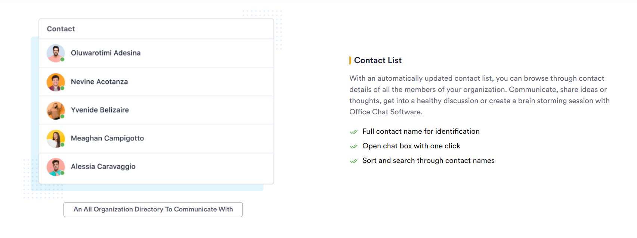Click Yvenide Belizaire's avatar picture
This screenshot has width=637, height=238.
(56, 111)
